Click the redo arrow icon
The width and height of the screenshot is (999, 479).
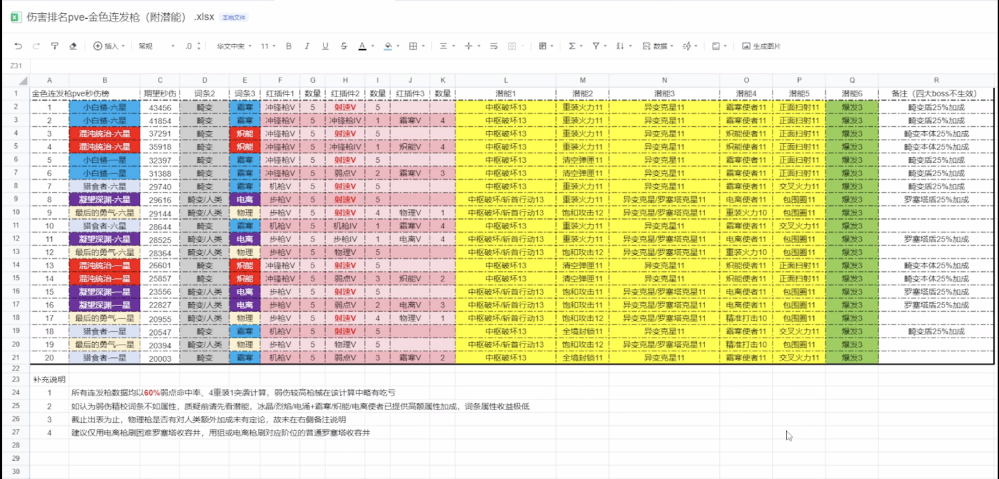tap(36, 46)
